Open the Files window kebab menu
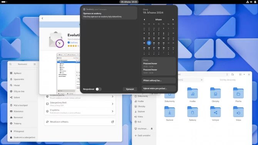This screenshot has width=258, height=145. (227, 75)
